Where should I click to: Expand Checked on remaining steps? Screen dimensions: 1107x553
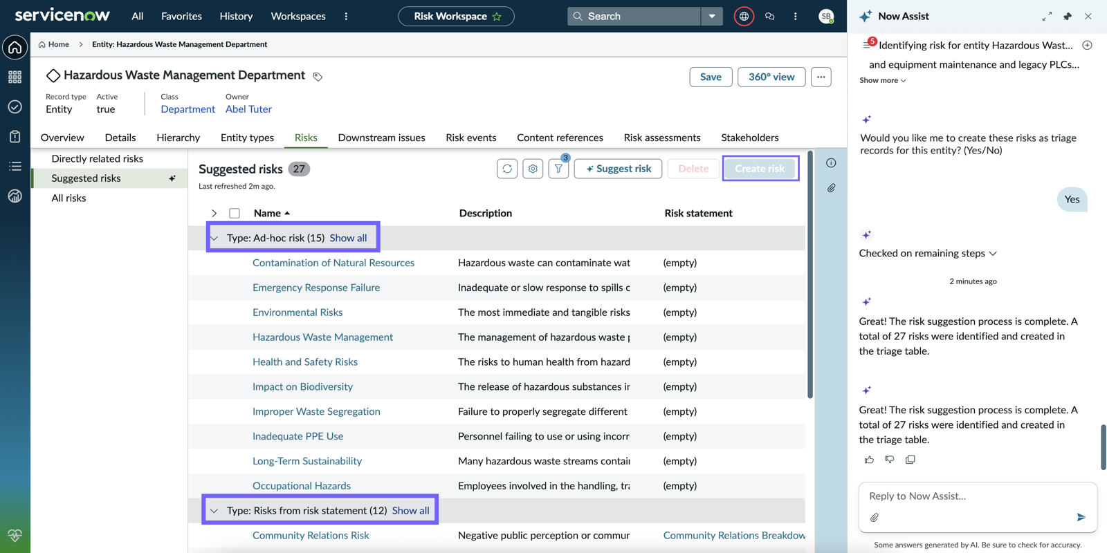[928, 253]
